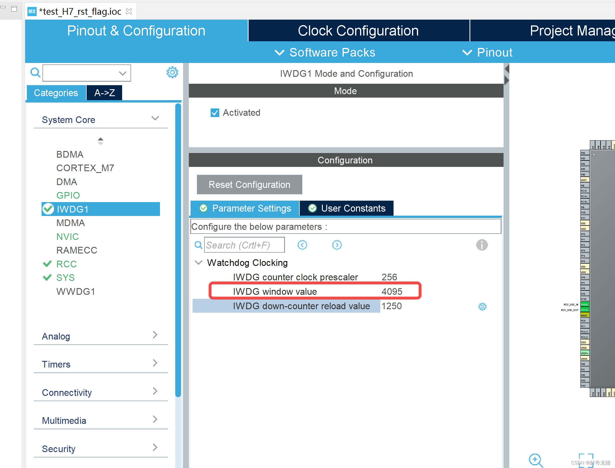Click the parameter info icon

482,245
